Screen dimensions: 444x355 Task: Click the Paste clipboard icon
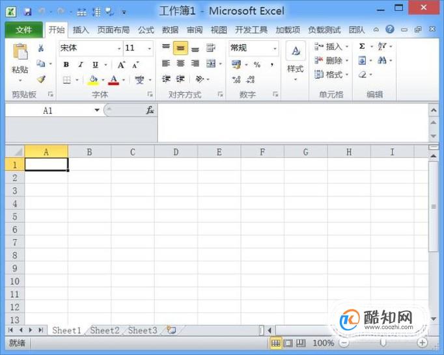20,52
